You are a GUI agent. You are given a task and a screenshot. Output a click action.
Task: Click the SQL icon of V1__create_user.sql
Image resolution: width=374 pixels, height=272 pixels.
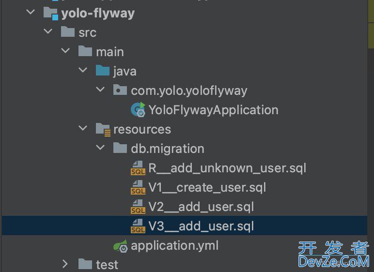coord(138,187)
